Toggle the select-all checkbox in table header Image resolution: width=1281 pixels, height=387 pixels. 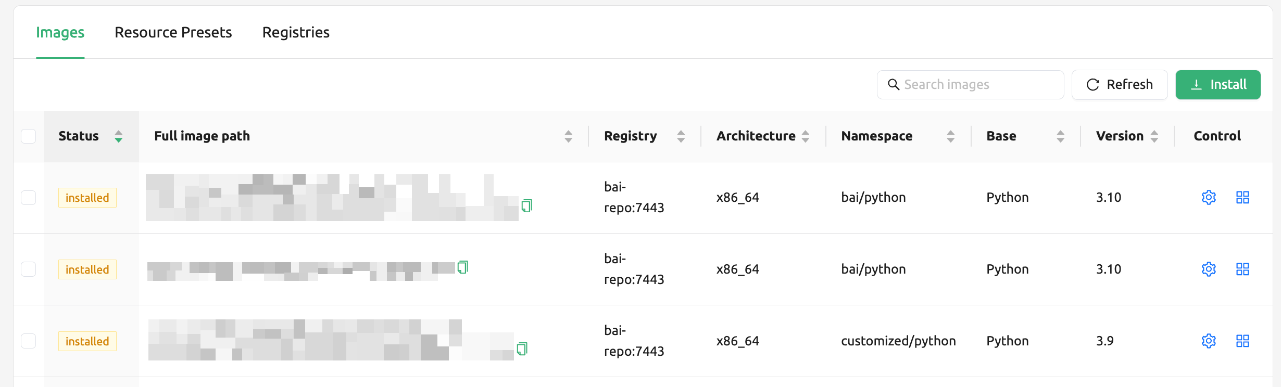[29, 136]
